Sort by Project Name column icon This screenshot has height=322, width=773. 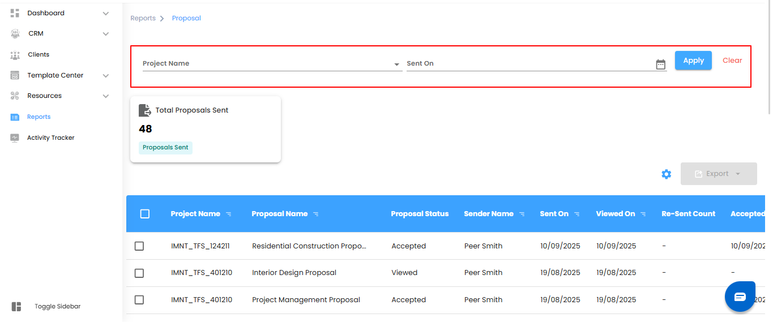229,214
